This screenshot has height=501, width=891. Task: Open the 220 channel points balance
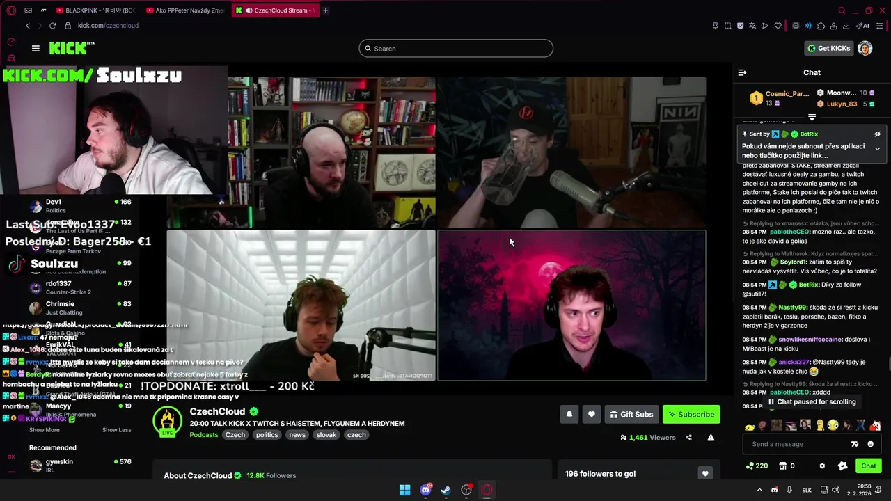757,466
